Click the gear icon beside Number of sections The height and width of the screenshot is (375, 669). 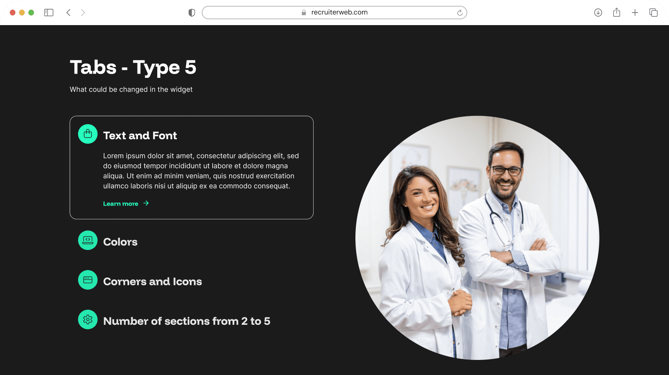click(x=88, y=320)
